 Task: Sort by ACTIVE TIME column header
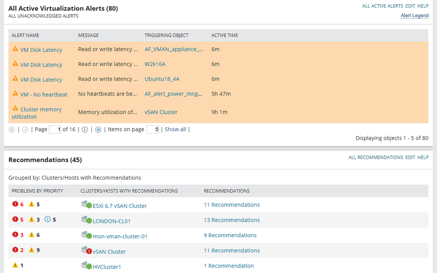tap(224, 35)
